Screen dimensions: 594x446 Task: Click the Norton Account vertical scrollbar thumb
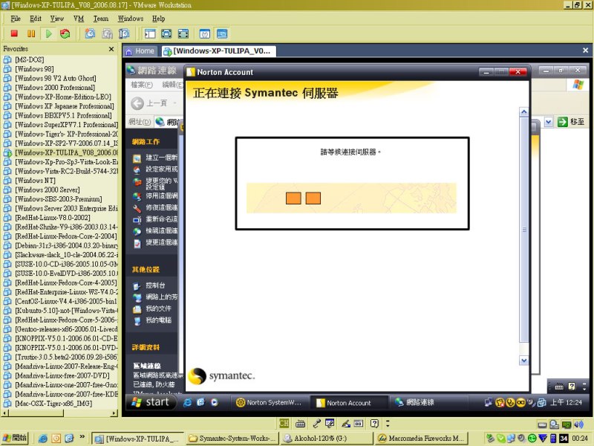pos(524,230)
